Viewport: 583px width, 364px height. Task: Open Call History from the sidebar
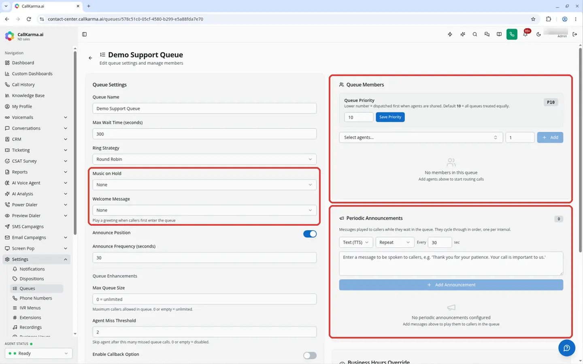coord(36,85)
